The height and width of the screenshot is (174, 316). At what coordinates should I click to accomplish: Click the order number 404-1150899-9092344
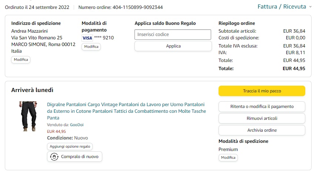point(137,7)
